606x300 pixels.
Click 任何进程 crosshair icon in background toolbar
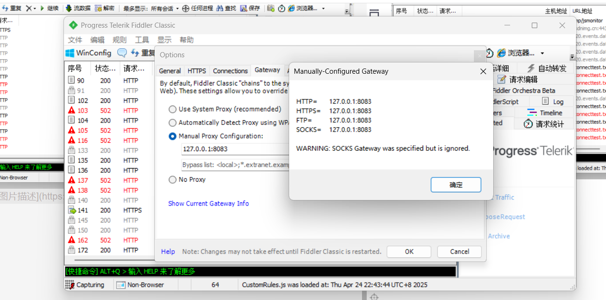coord(186,8)
